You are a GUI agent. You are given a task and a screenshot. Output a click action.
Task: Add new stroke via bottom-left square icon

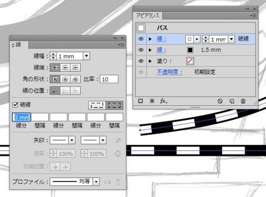tap(141, 101)
